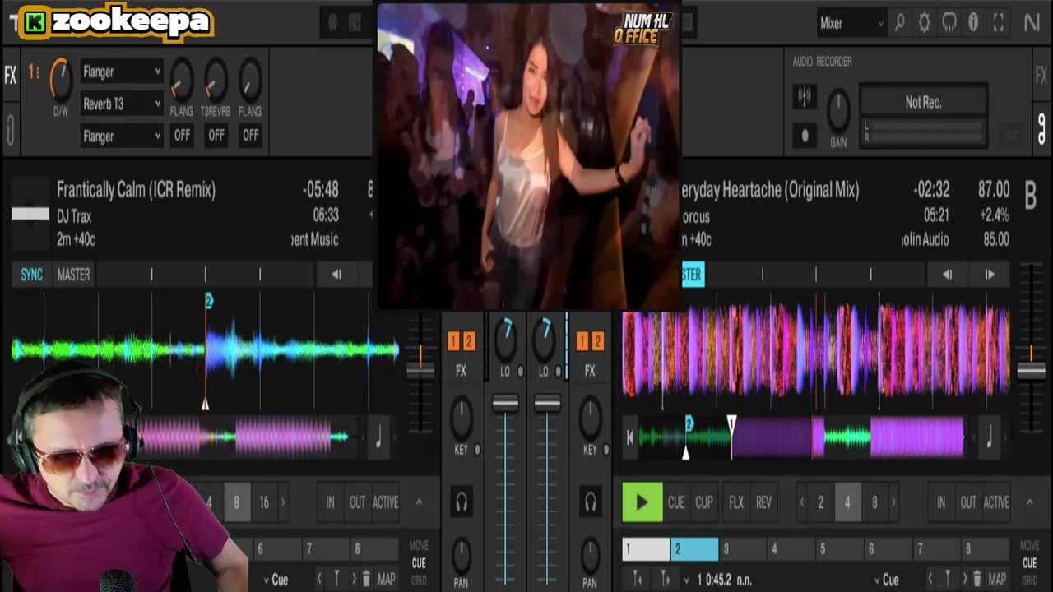Click the Native Instruments logo icon
This screenshot has width=1053, height=592.
tap(1032, 23)
